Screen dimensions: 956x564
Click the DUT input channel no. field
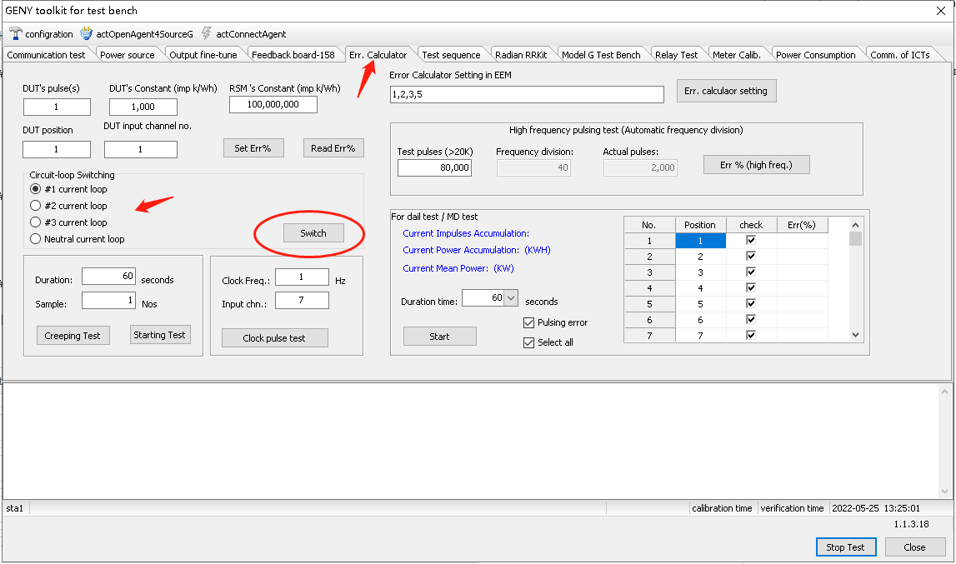point(141,149)
